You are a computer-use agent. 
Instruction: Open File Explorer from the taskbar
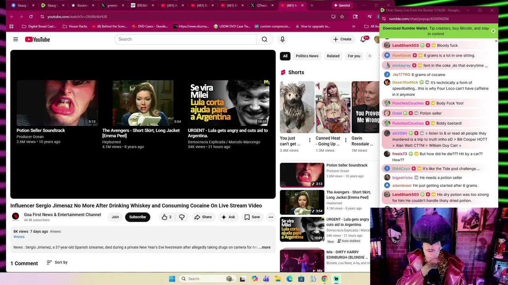(x=278, y=279)
